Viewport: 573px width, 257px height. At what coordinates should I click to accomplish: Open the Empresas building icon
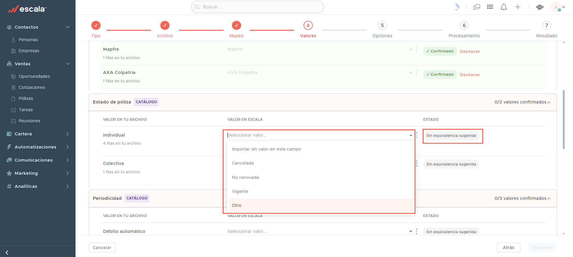[13, 51]
